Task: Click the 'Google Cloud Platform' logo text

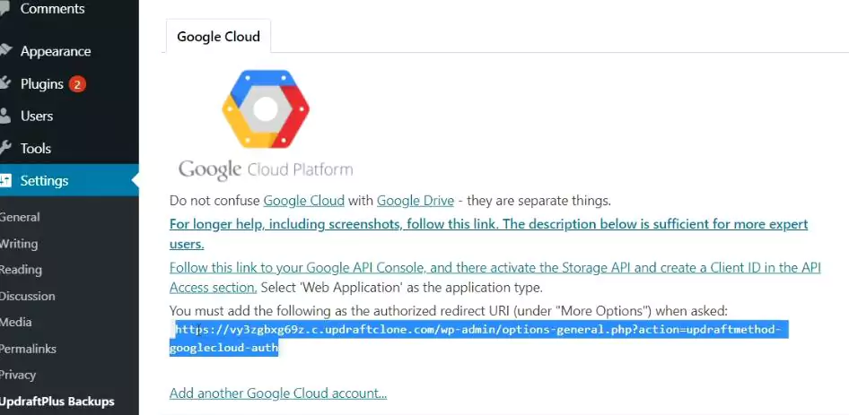Action: click(266, 170)
